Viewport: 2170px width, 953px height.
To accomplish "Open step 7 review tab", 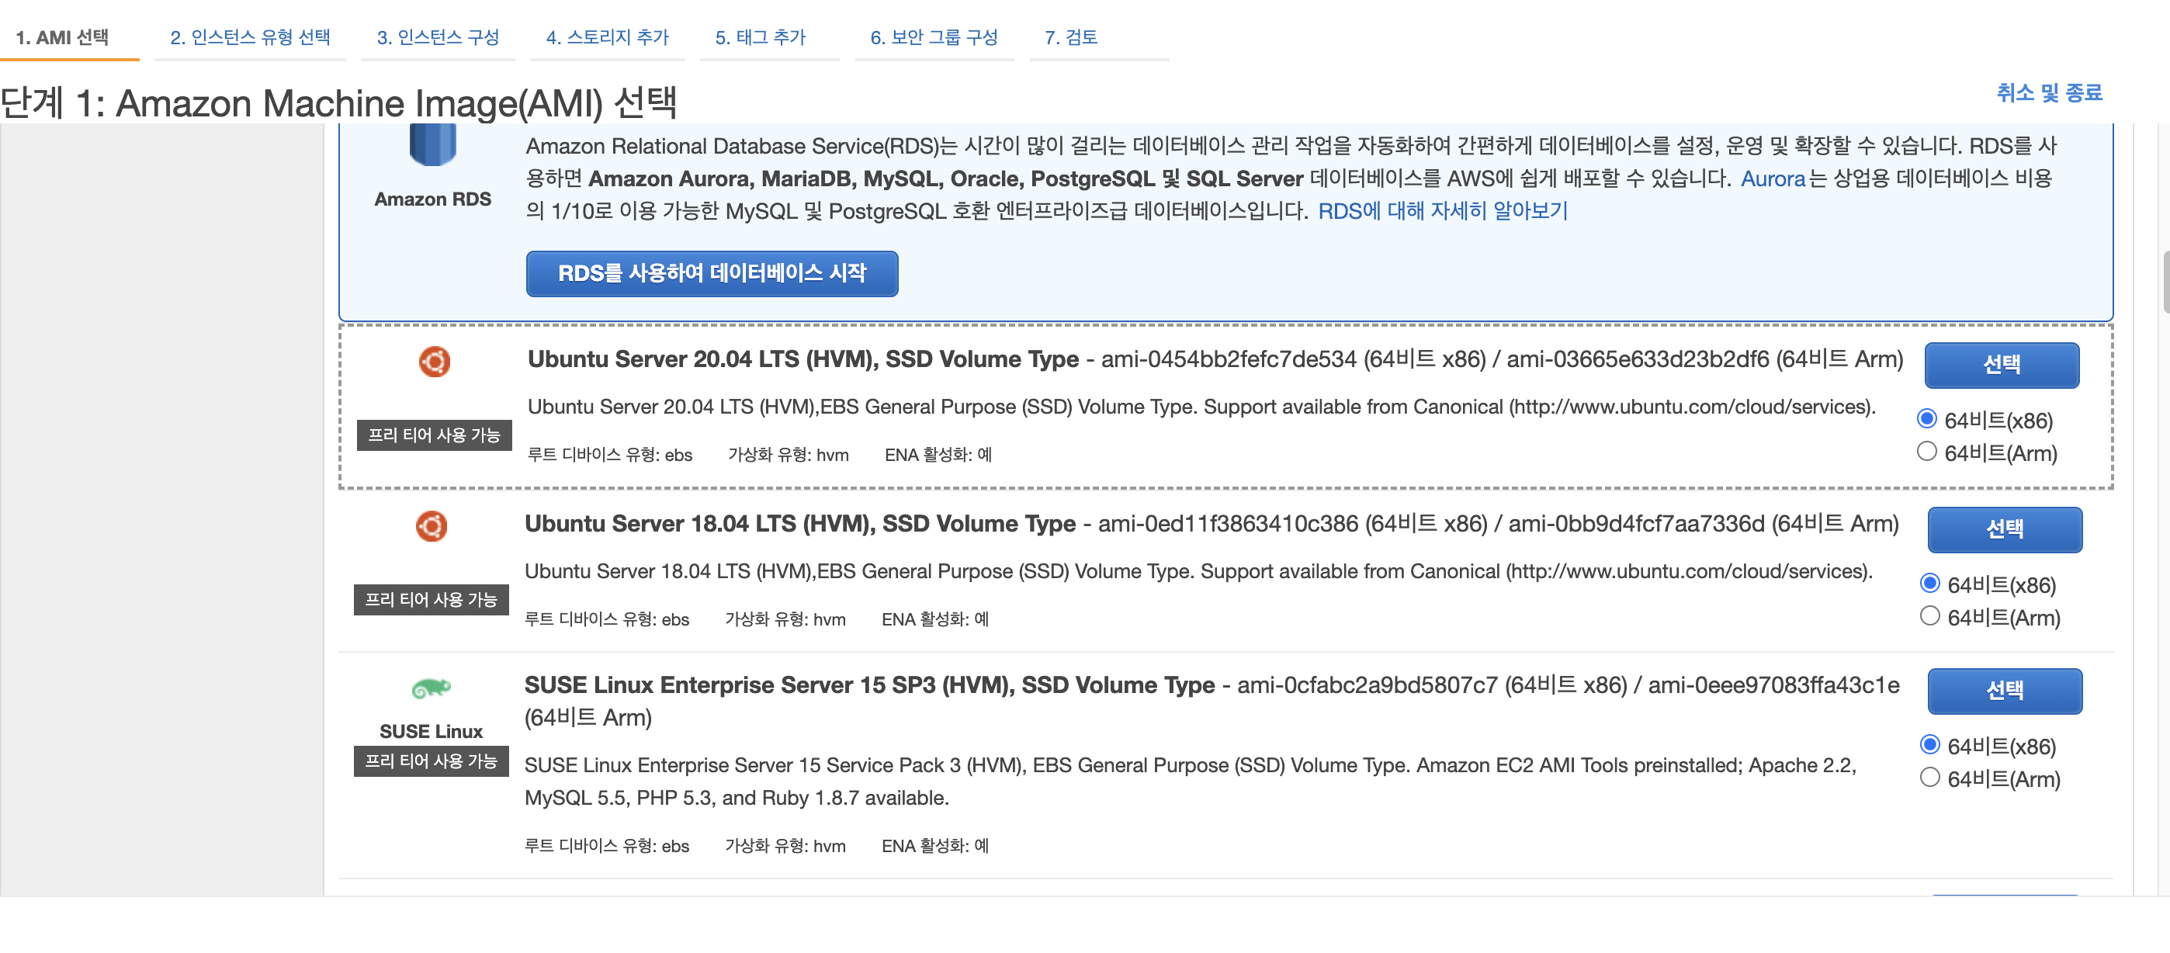I will pos(1071,37).
